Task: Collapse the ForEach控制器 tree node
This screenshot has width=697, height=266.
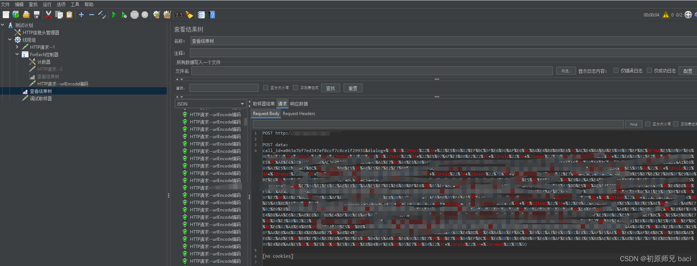Action: pyautogui.click(x=17, y=54)
